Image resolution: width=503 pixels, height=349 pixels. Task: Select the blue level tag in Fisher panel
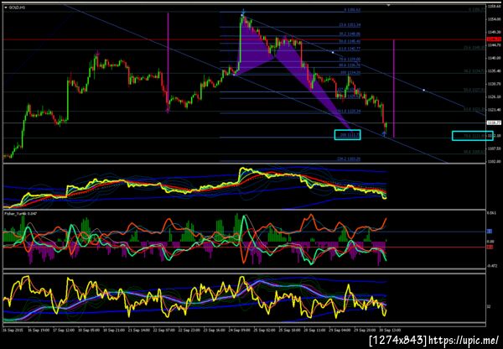point(490,232)
